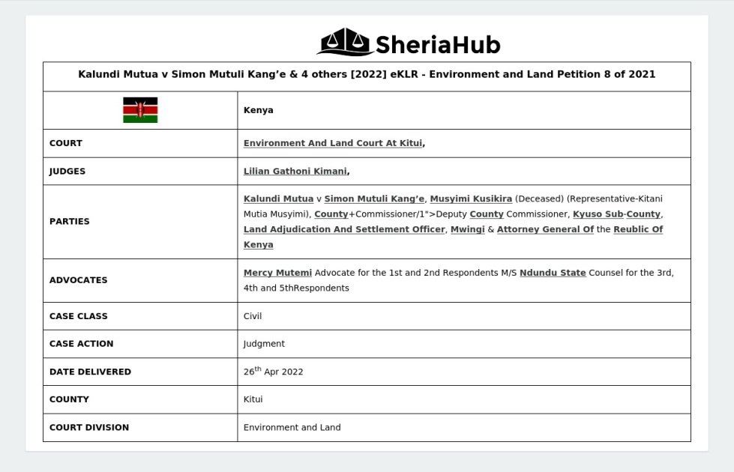This screenshot has width=734, height=472.
Task: Click the COURT DIVISION row label
Action: (89, 428)
